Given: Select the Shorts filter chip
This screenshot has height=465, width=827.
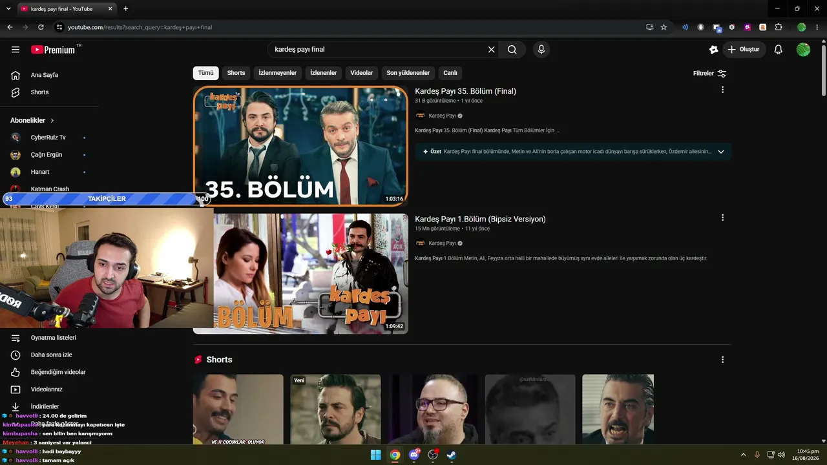Looking at the screenshot, I should [236, 73].
